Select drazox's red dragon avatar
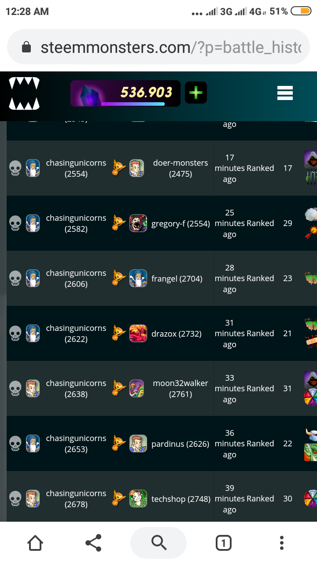 tap(138, 334)
